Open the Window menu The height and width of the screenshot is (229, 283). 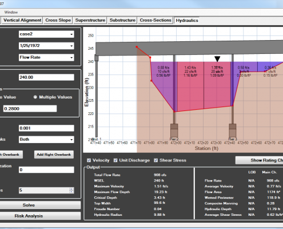coord(11,12)
